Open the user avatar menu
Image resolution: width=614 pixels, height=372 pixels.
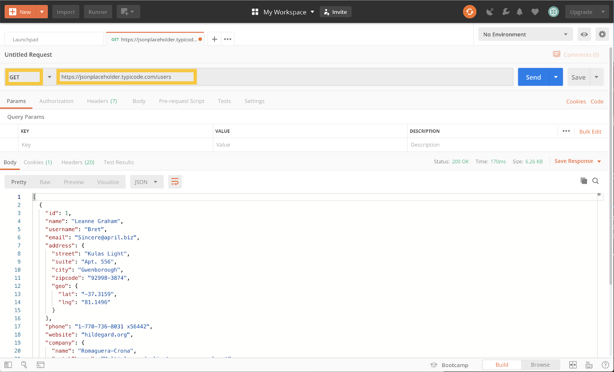553,12
